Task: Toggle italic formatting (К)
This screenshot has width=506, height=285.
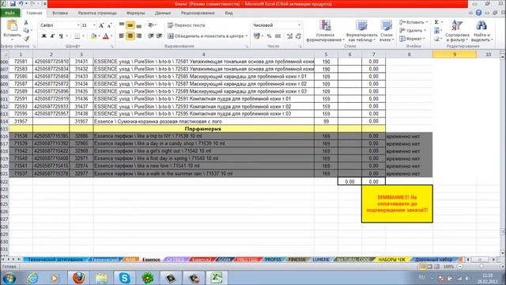Action: pos(52,36)
